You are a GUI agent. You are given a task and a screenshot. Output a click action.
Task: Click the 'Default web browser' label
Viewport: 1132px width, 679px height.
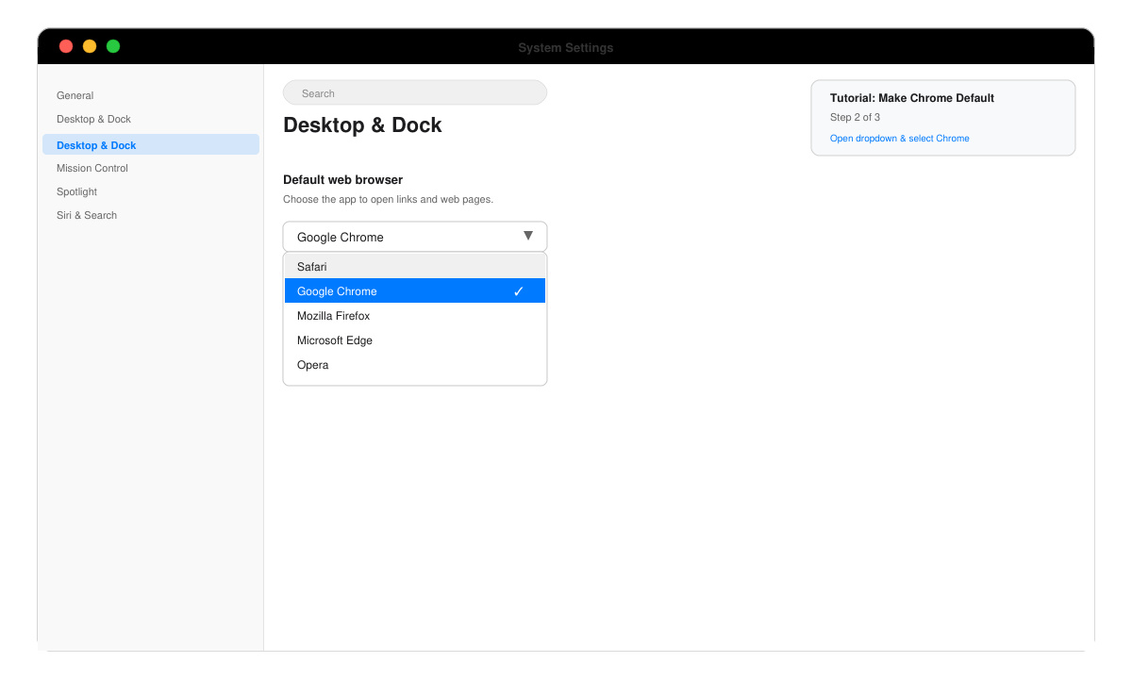pyautogui.click(x=342, y=179)
